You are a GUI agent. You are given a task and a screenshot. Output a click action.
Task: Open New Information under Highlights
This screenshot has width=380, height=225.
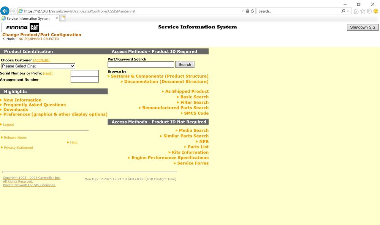tap(22, 100)
